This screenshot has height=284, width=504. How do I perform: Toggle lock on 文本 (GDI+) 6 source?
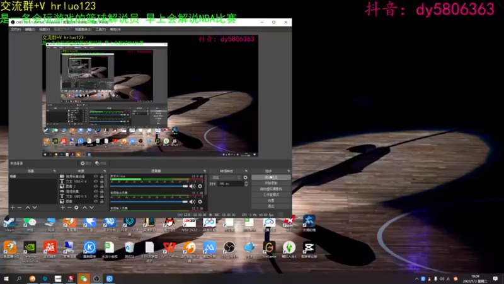coord(102,181)
